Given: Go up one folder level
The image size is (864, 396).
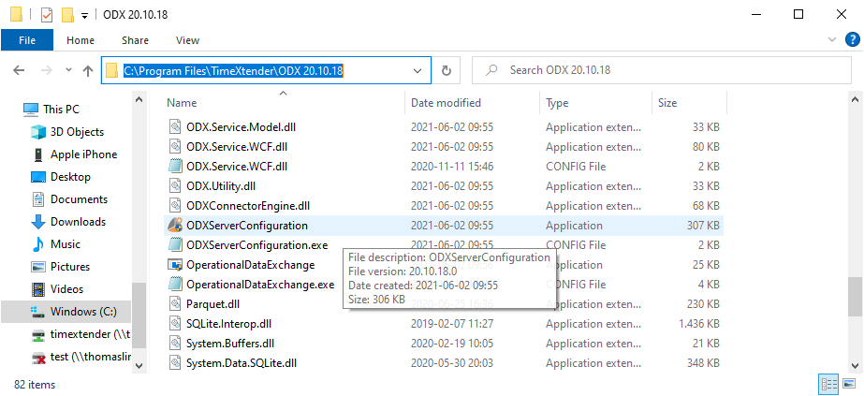Looking at the screenshot, I should click(x=88, y=70).
